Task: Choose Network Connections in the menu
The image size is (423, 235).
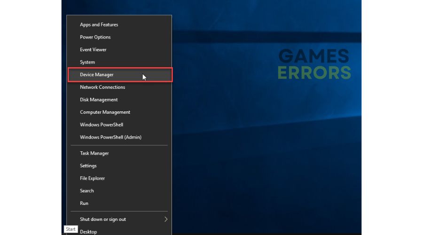Action: click(x=102, y=87)
